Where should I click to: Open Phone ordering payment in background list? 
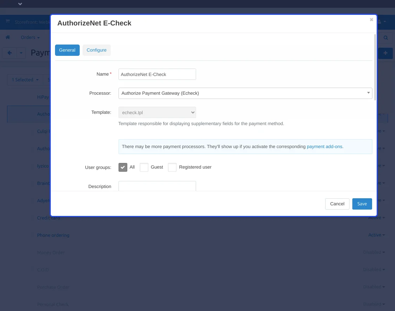pyautogui.click(x=53, y=235)
